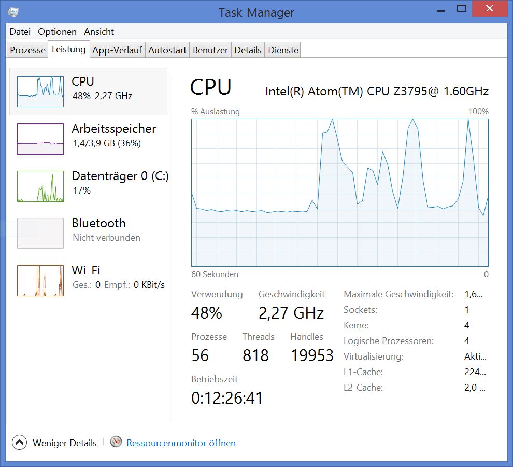Click the main CPU utilization graph
The image size is (513, 467).
[339, 193]
